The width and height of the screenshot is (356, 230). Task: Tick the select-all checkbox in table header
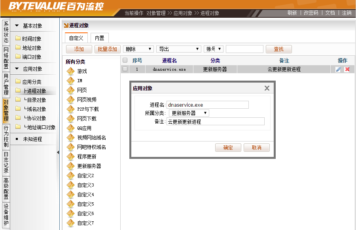pyautogui.click(x=125, y=60)
